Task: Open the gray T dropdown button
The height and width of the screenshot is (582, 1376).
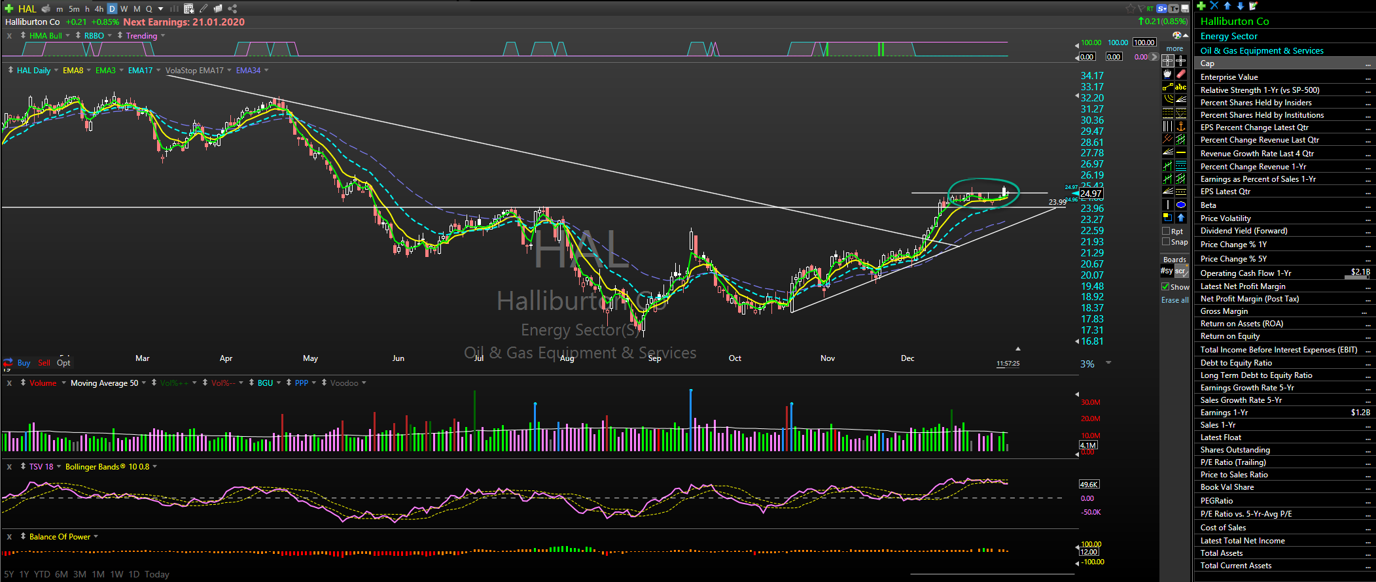Action: 1174,9
